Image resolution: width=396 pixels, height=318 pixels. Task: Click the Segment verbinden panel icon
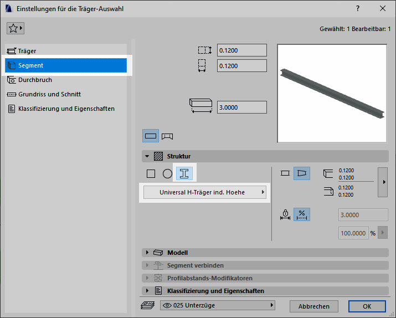[x=158, y=265]
